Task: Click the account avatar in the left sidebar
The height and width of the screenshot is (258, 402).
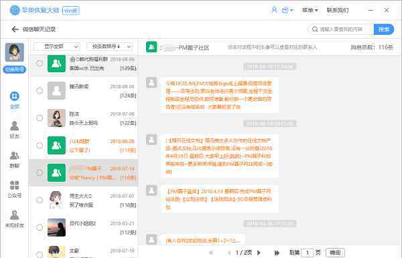Action: 15,52
